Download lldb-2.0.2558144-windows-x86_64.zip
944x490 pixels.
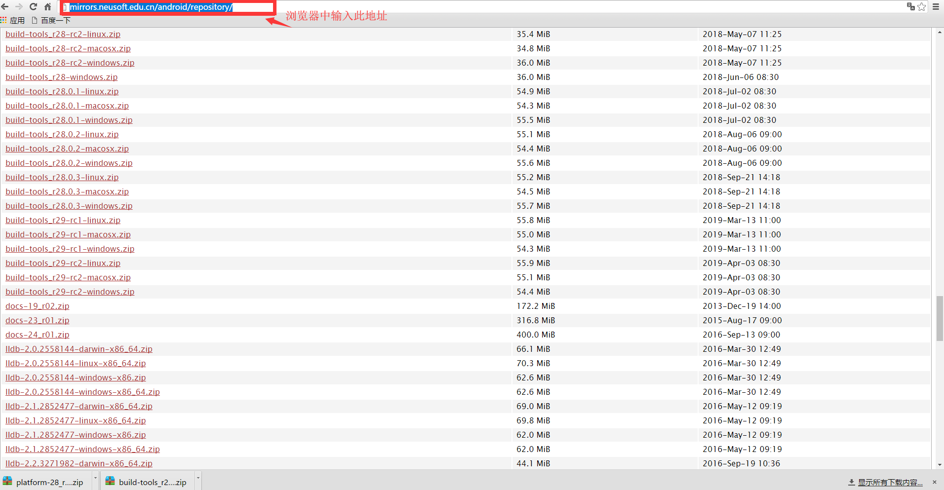(x=82, y=392)
